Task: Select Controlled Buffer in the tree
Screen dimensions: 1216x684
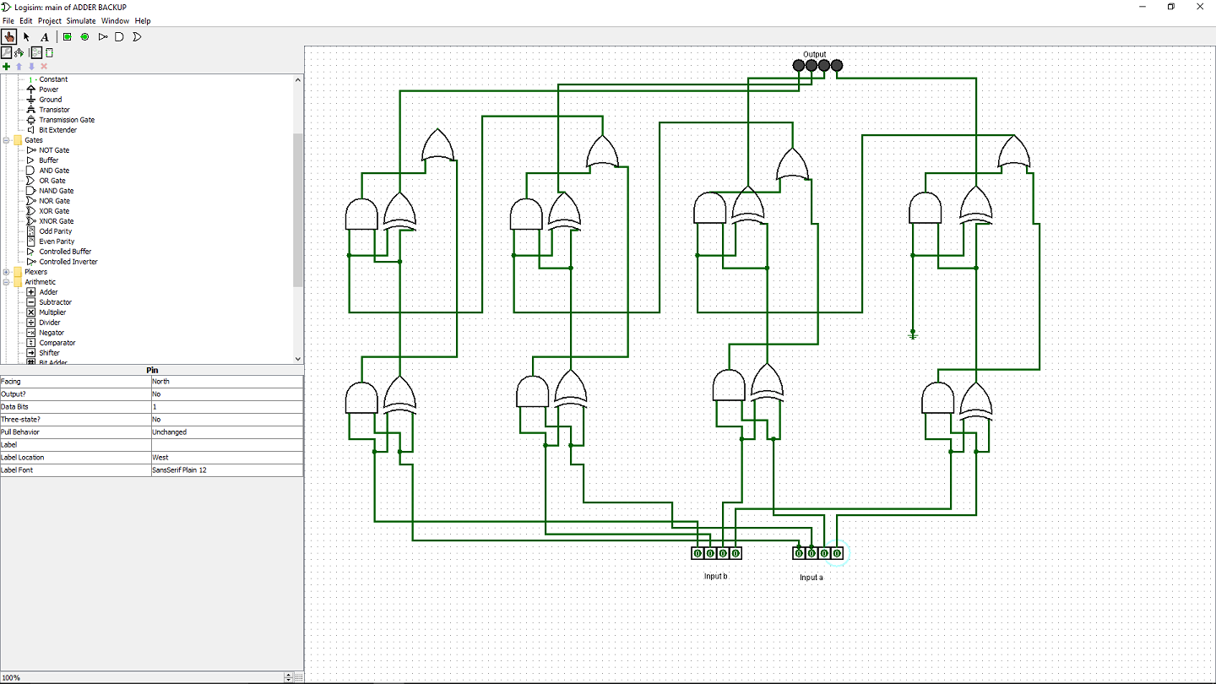Action: [x=65, y=252]
